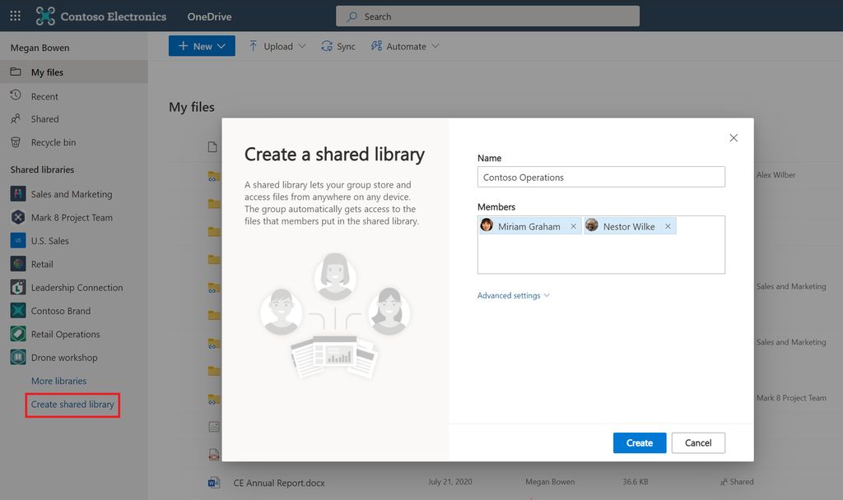Open the Leadership Connection library
Screen dimensions: 843x500
(77, 288)
